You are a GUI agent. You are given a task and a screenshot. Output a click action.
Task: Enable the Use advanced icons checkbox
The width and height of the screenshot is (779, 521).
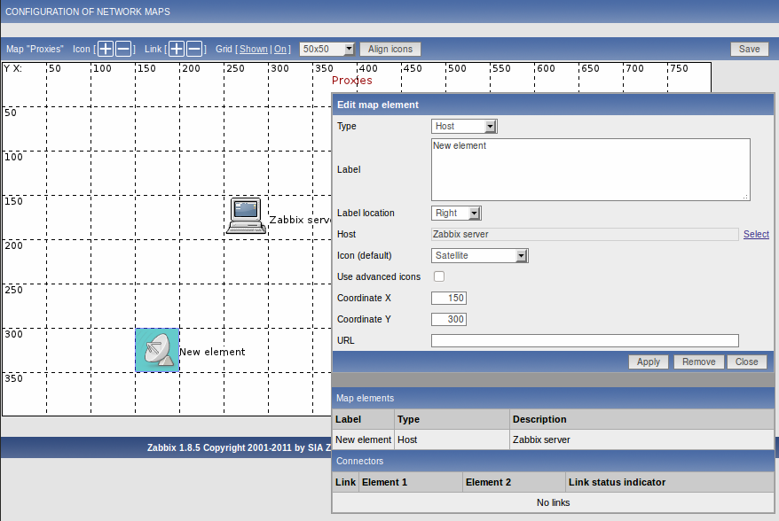pyautogui.click(x=439, y=276)
